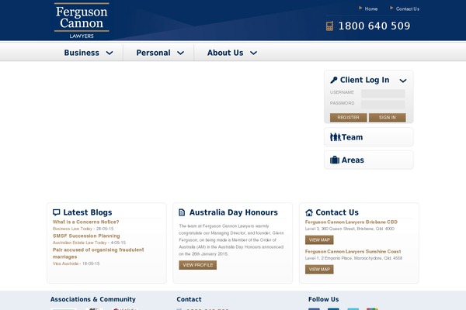Click the briefcase icon next to Areas
This screenshot has width=466, height=310.
335,160
